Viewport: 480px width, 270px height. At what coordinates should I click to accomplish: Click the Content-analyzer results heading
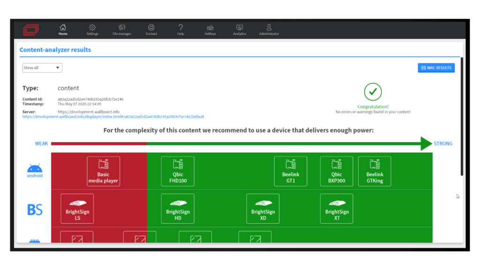click(55, 50)
